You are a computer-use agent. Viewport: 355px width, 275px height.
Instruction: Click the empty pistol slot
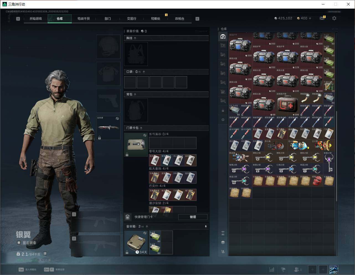coord(108,101)
